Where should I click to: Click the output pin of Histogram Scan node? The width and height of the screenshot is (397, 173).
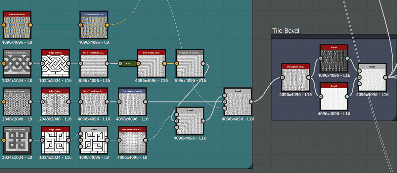309,77
